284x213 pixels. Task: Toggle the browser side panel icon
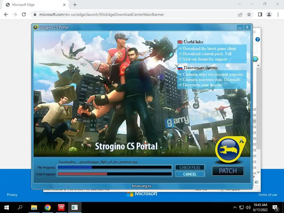tap(260, 14)
